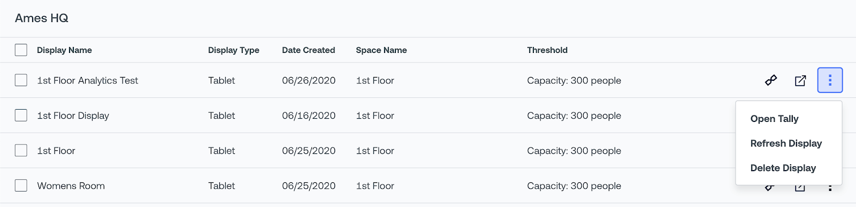Check the 1st Floor Analytics Test row
The width and height of the screenshot is (856, 207).
21,80
